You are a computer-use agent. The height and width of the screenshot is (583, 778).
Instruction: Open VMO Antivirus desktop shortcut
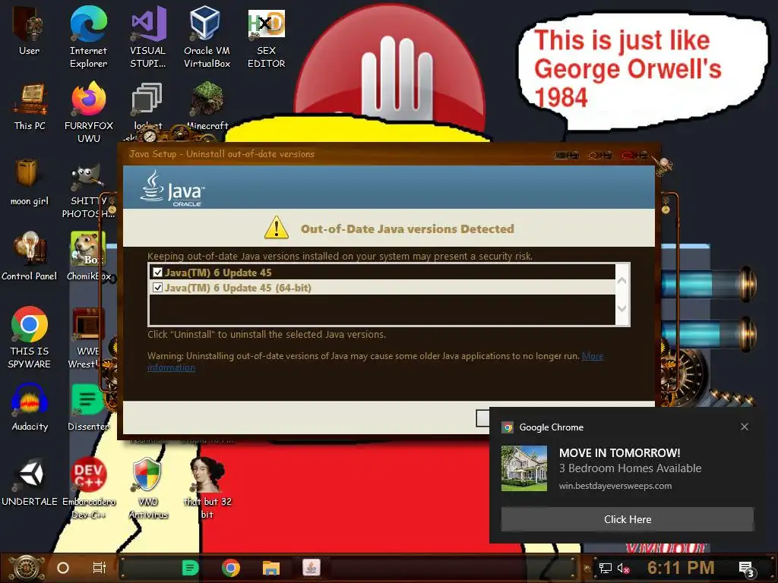pos(148,488)
